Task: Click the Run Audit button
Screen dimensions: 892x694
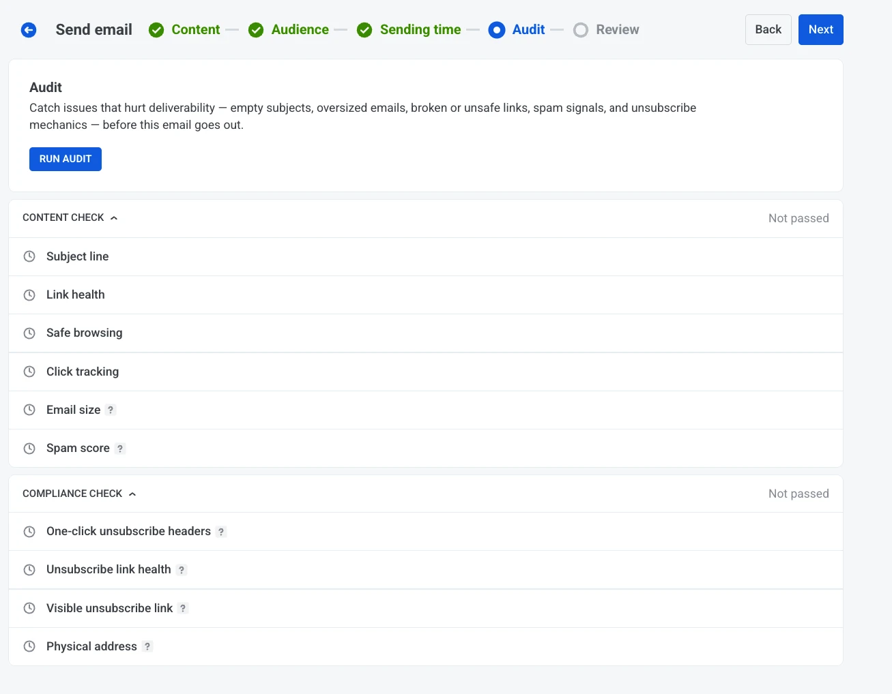Action: point(66,159)
